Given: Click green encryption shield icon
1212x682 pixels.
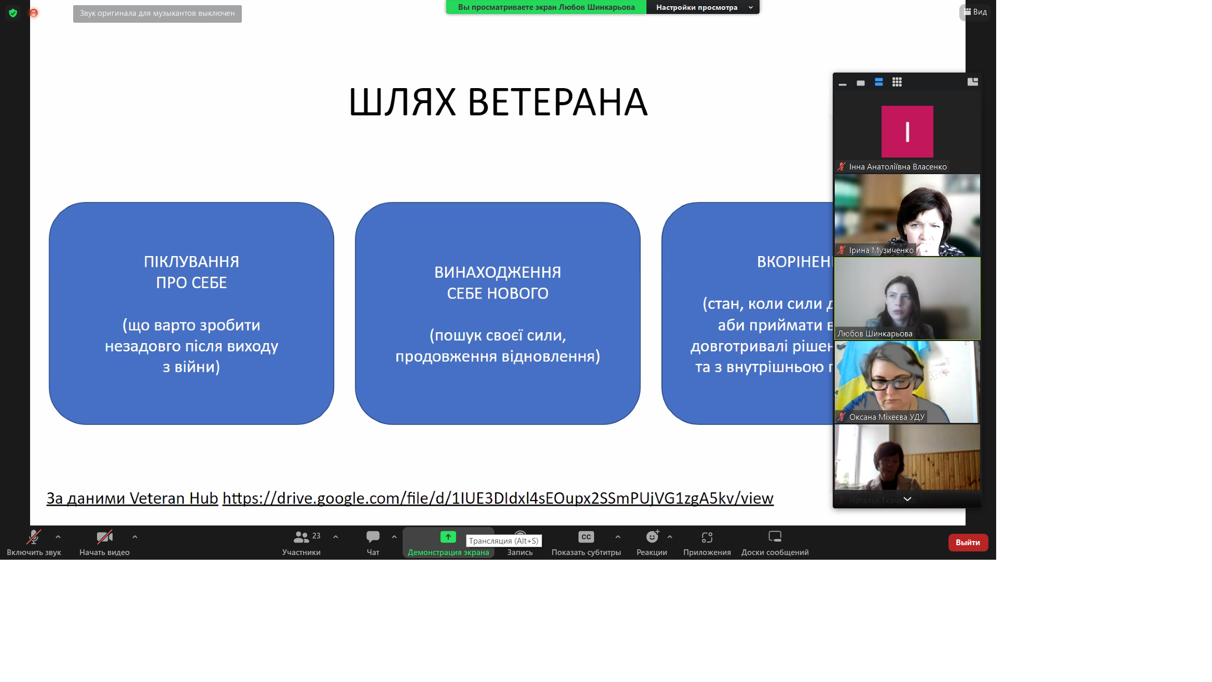Looking at the screenshot, I should 13,13.
